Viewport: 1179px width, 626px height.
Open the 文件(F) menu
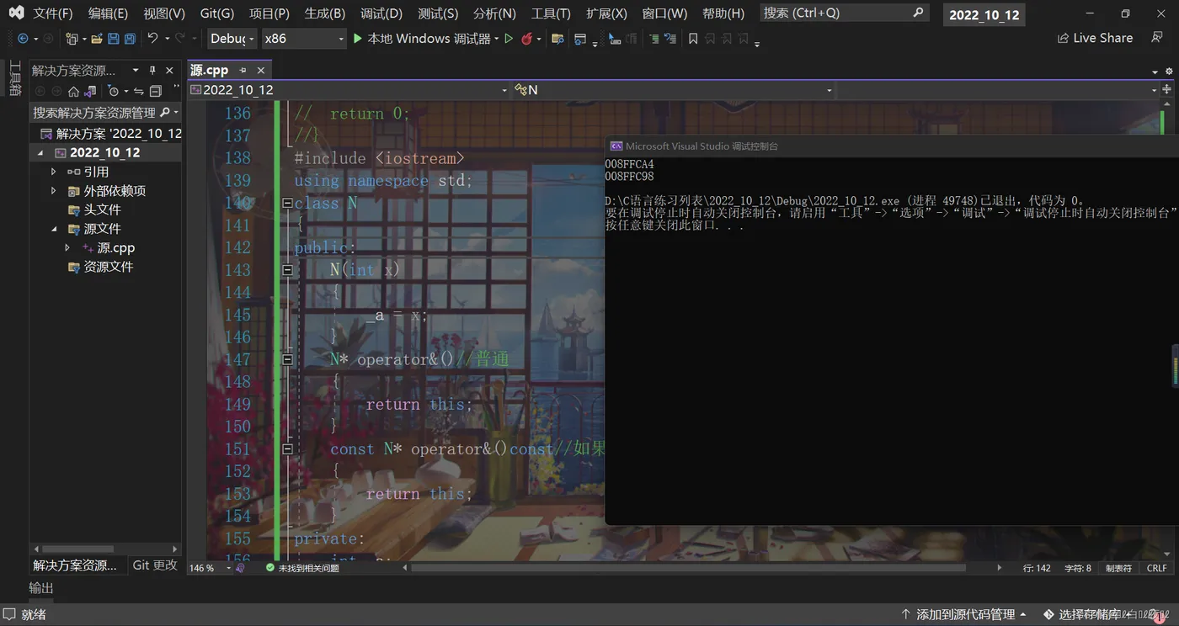tap(52, 13)
